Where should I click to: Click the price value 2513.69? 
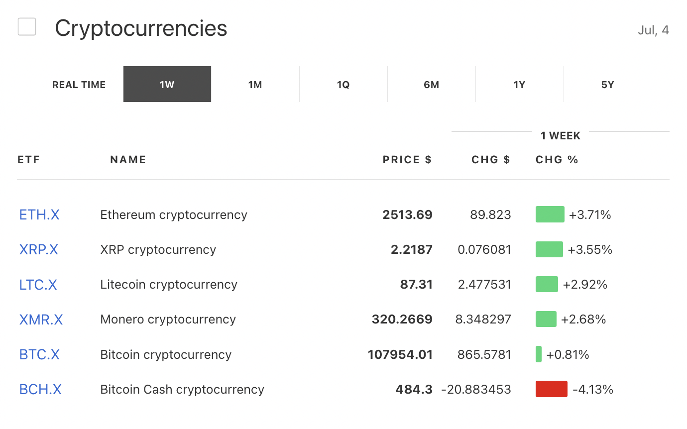pyautogui.click(x=408, y=214)
